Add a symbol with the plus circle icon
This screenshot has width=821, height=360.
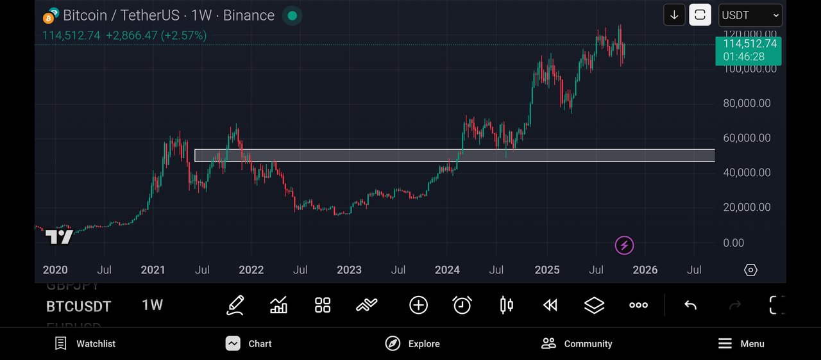(x=418, y=306)
